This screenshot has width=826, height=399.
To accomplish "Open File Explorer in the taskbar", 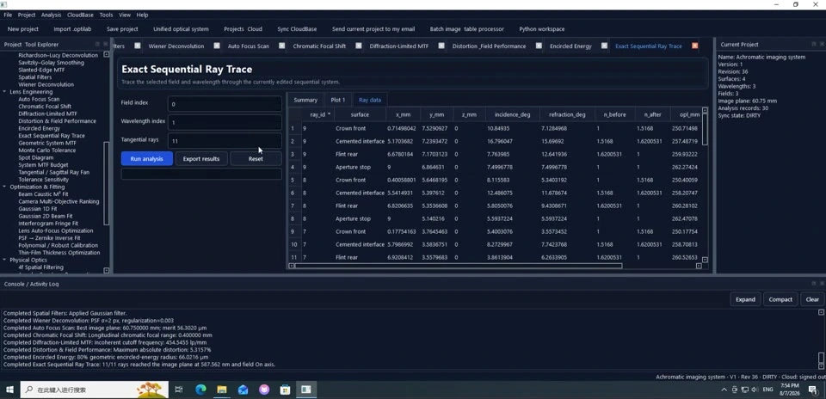I will tap(222, 390).
